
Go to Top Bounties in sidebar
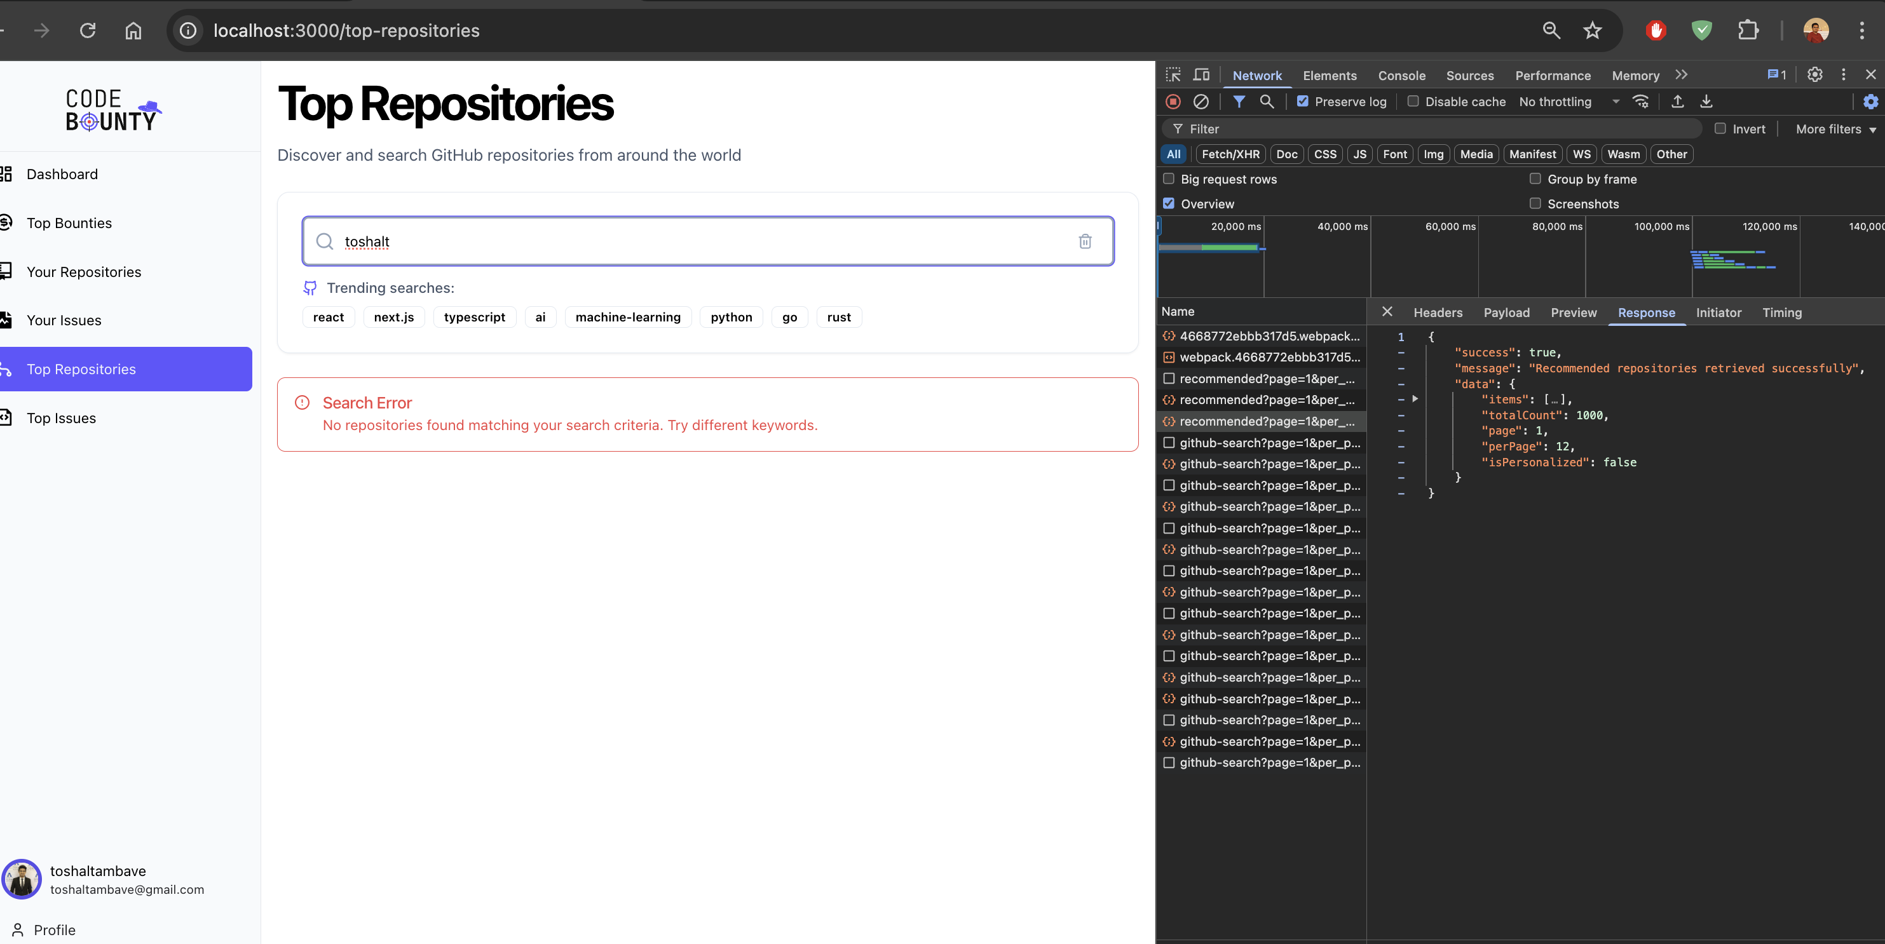coord(69,223)
